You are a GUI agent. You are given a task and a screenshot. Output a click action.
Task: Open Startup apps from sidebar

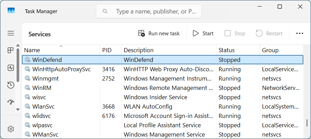click(x=11, y=102)
